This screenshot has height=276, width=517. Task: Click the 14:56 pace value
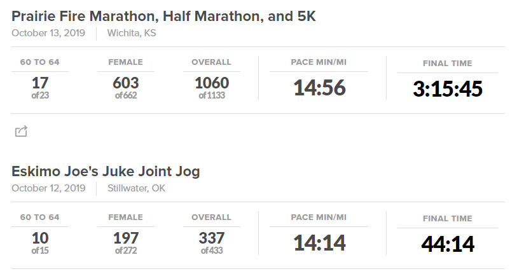[319, 88]
